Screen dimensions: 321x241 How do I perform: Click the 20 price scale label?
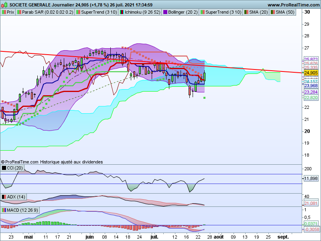(x=307, y=131)
